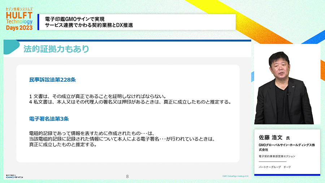325x183 pixels.
Task: Click the 電子署名法第3条 heading
Action: pos(49,118)
